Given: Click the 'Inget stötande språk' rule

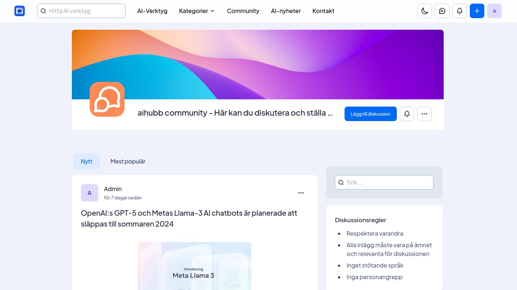Looking at the screenshot, I should coord(375,265).
